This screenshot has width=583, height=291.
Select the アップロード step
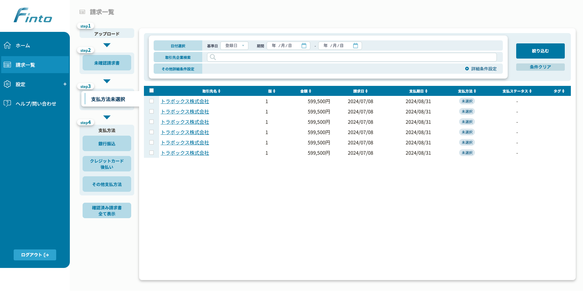tap(107, 33)
